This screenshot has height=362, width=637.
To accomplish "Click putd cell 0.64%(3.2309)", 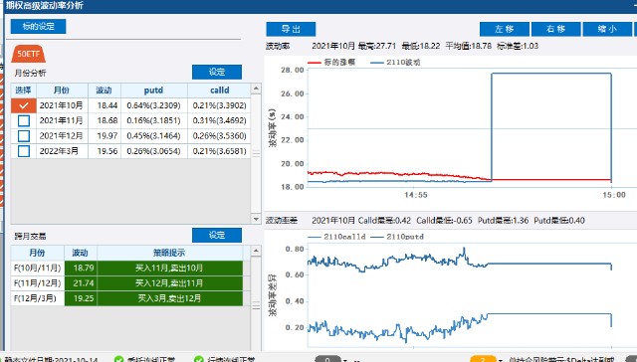I will click(x=153, y=105).
